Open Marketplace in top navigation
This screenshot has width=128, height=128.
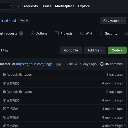(65, 6)
